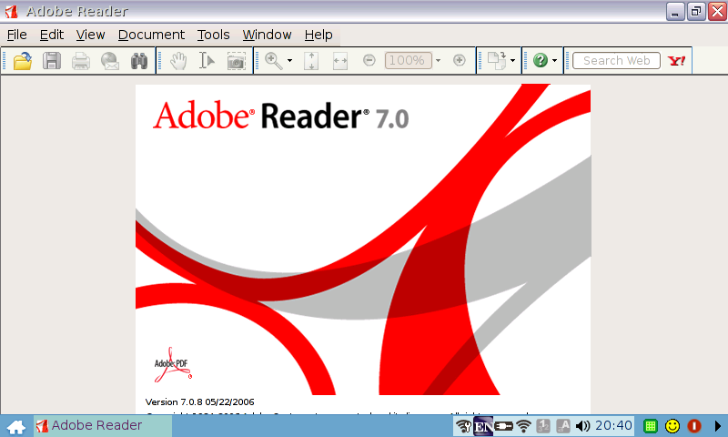Screen dimensions: 728x437
Task: Open the View menu
Action: tap(90, 35)
